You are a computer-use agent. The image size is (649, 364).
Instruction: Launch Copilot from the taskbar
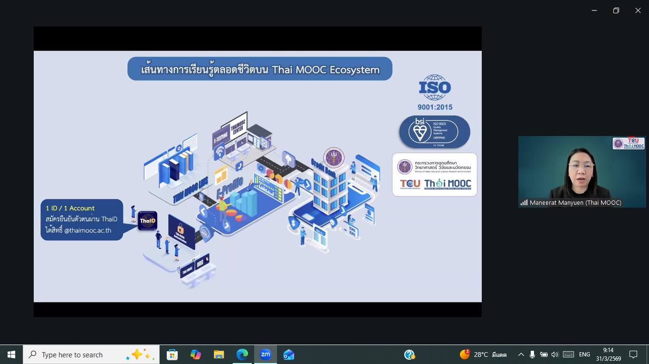(195, 355)
